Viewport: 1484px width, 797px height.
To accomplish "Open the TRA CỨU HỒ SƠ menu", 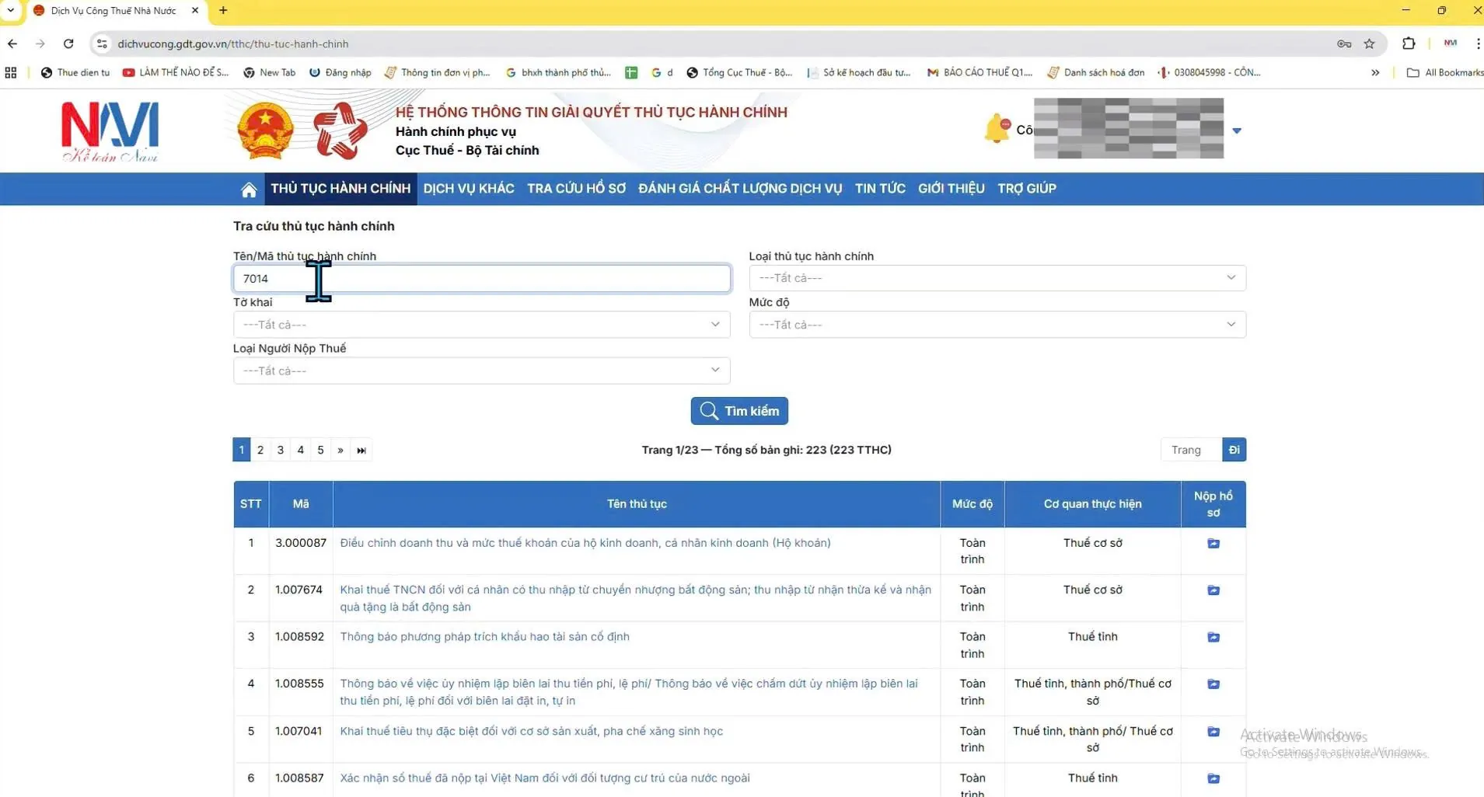I will click(x=576, y=189).
